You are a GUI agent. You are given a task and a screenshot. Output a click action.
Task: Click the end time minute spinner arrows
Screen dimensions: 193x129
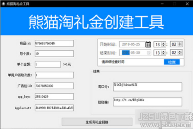coord(180,53)
